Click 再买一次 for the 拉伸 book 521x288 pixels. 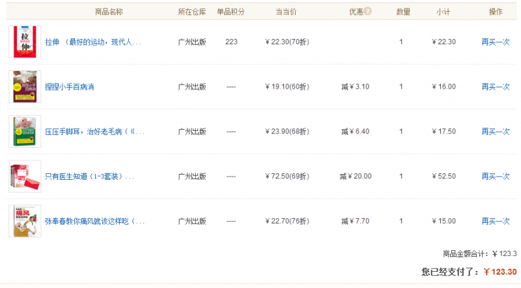[495, 42]
